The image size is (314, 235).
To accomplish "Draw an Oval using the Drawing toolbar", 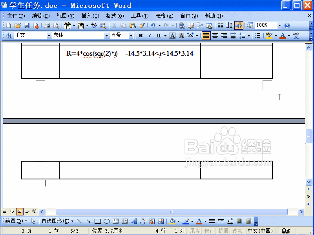I will [106, 221].
